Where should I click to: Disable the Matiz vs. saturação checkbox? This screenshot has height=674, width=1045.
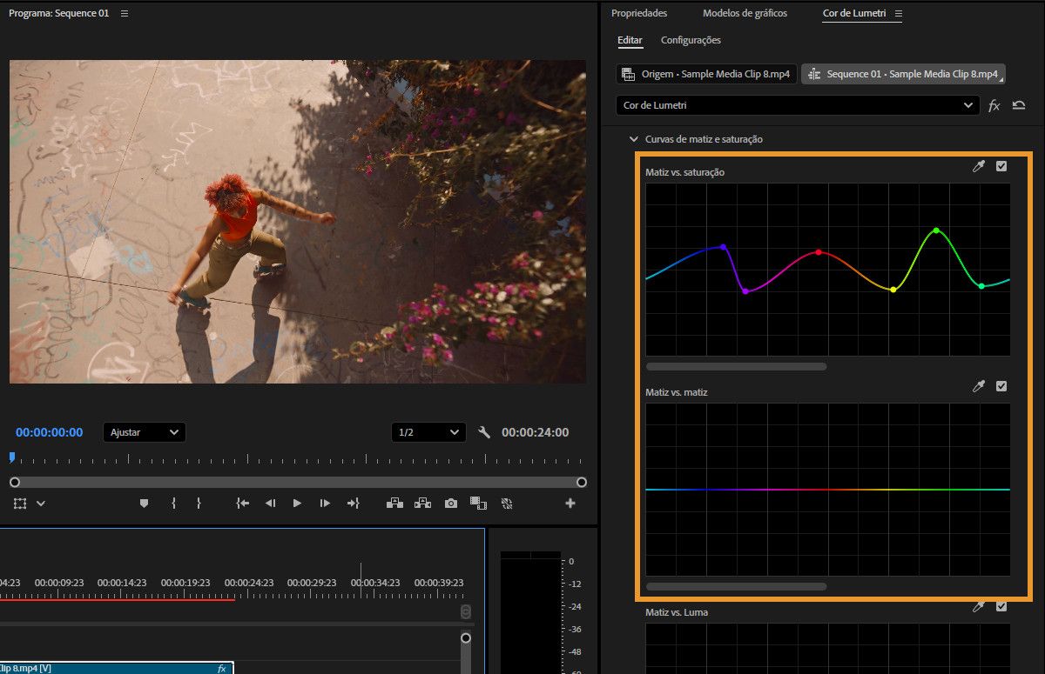1001,166
